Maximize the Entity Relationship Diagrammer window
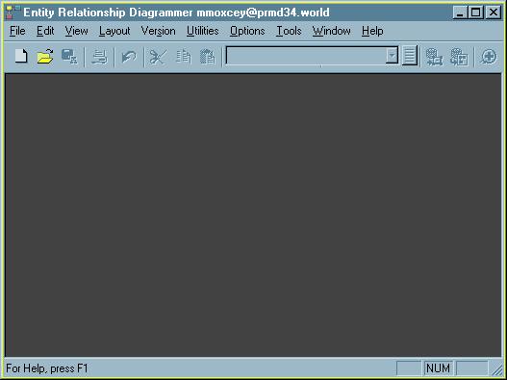507x380 pixels. [x=476, y=13]
